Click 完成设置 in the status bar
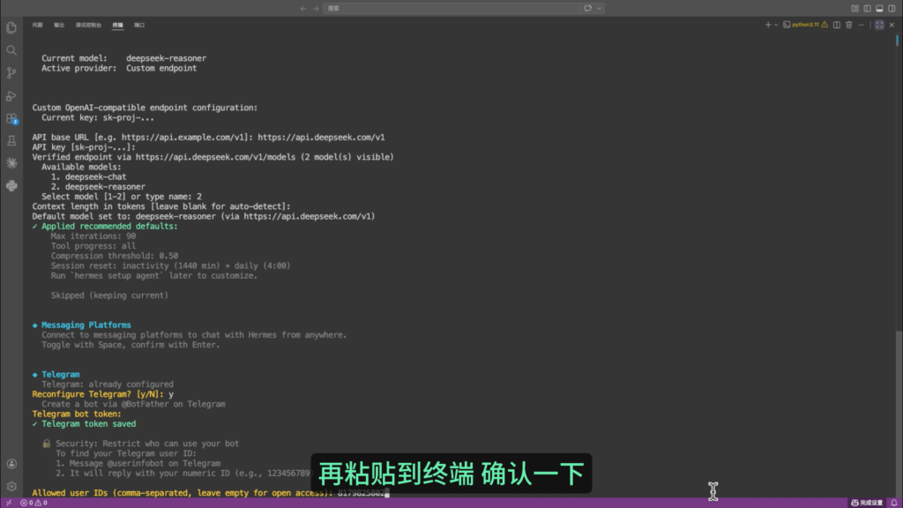Viewport: 903px width, 508px height. click(x=868, y=503)
